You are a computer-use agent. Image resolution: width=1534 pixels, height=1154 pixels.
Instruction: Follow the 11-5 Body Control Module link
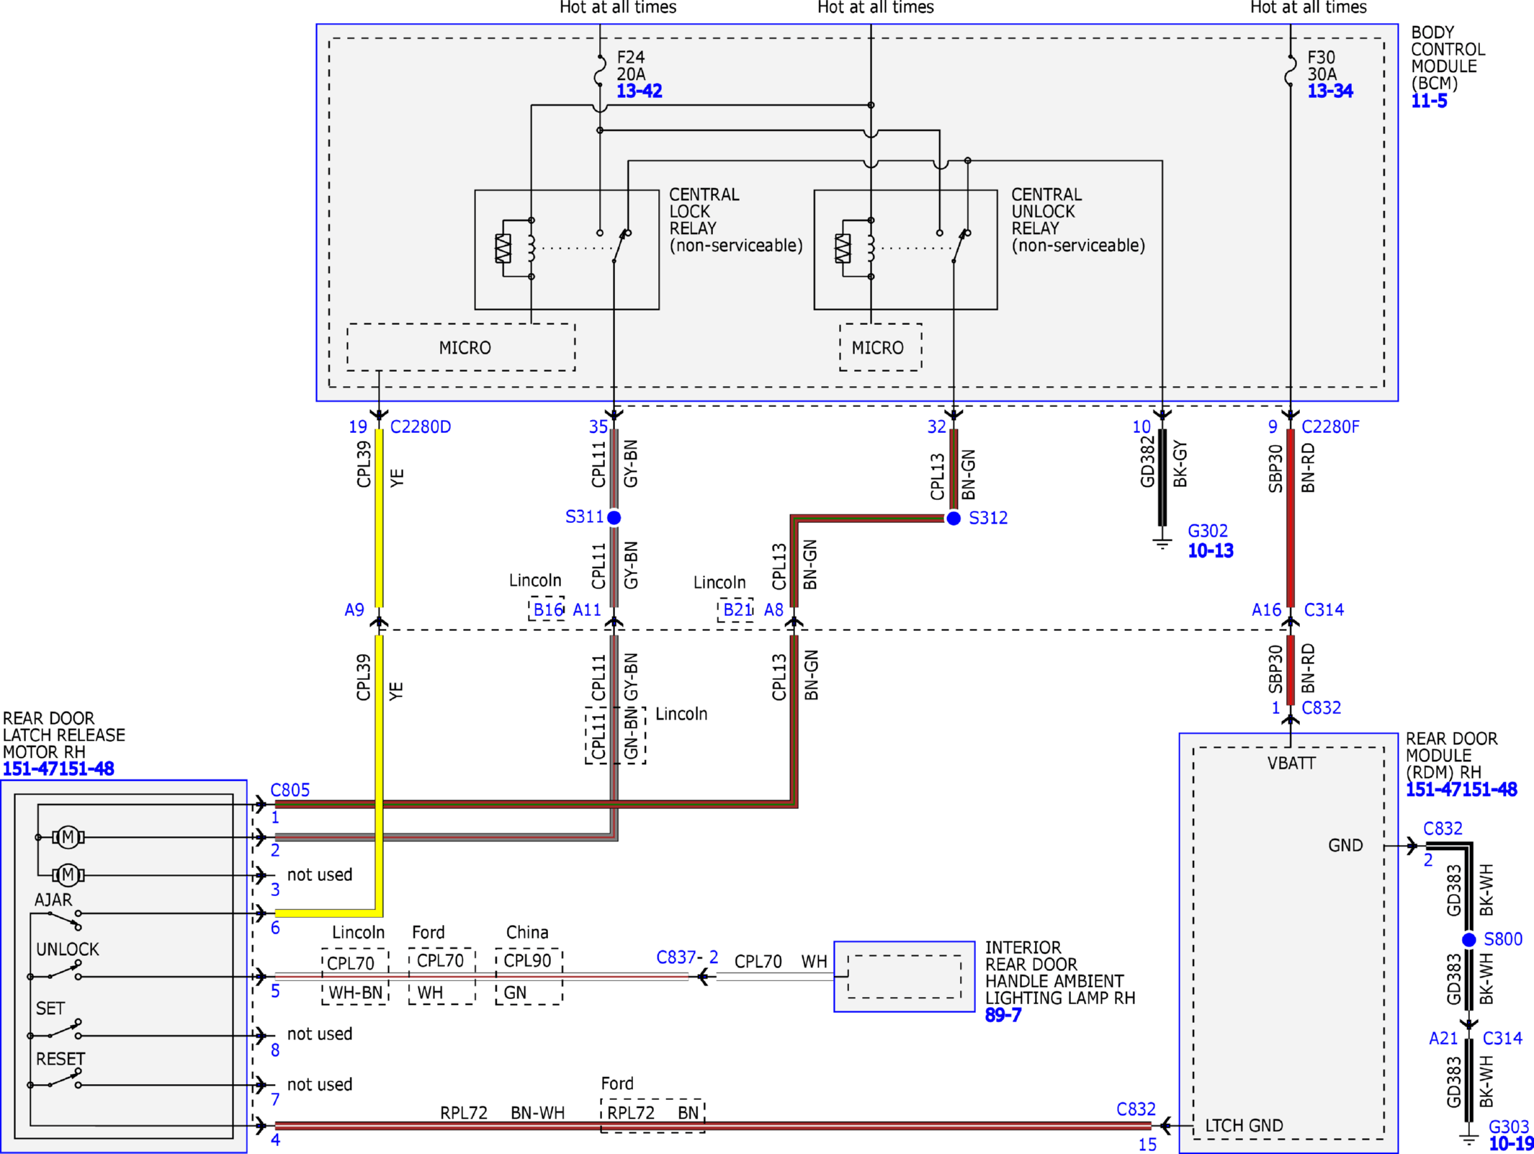pyautogui.click(x=1429, y=101)
